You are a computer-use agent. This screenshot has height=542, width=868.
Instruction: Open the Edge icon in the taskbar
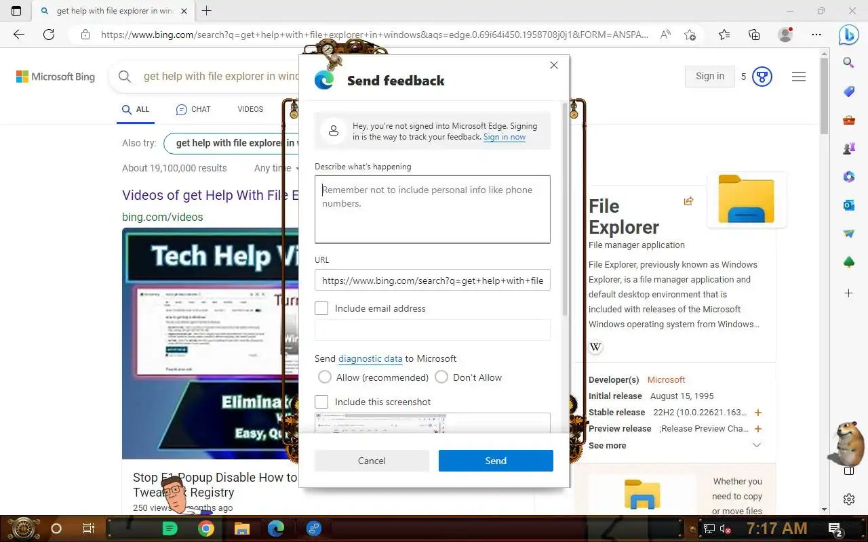(276, 528)
